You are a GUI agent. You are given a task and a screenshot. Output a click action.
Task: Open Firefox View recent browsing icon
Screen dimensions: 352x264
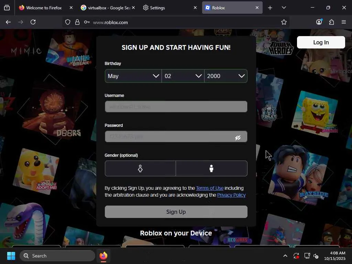point(7,8)
